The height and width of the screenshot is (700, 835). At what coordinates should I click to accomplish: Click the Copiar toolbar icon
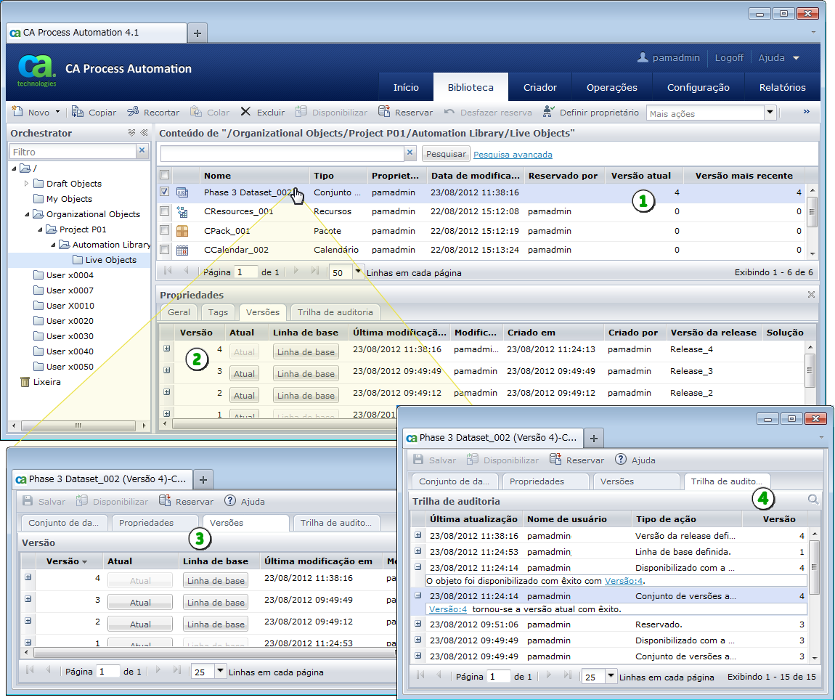pyautogui.click(x=78, y=113)
